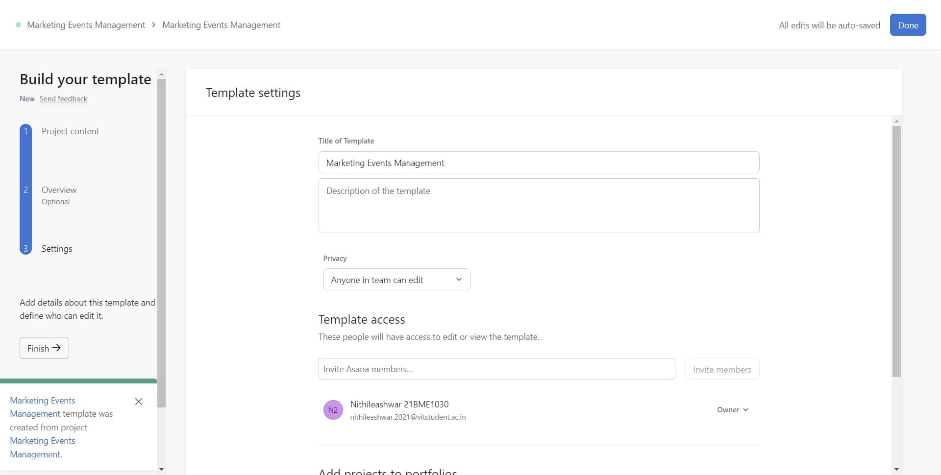Select step 3 'Settings' in sidebar
The height and width of the screenshot is (475, 941).
[x=56, y=248]
